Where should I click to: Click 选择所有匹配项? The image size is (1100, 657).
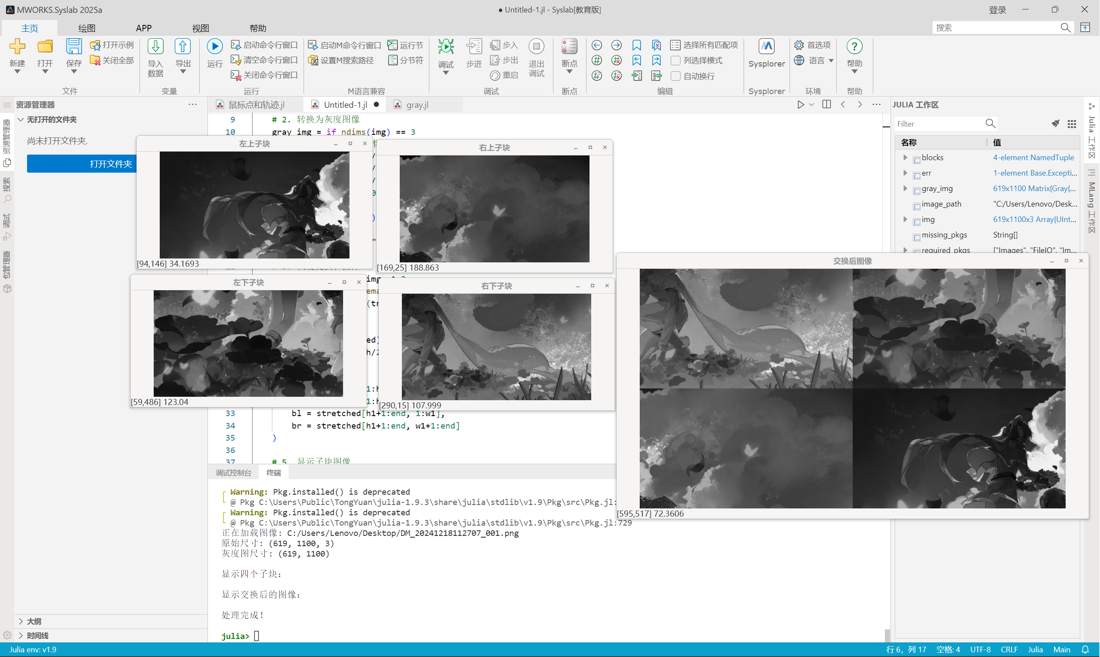click(704, 45)
